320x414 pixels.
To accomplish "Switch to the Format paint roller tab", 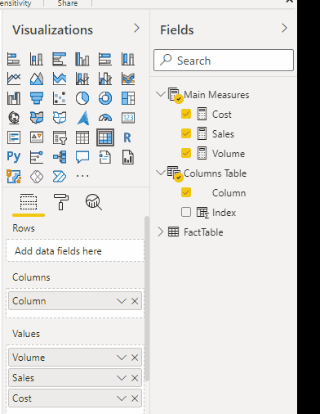I will 61,202.
